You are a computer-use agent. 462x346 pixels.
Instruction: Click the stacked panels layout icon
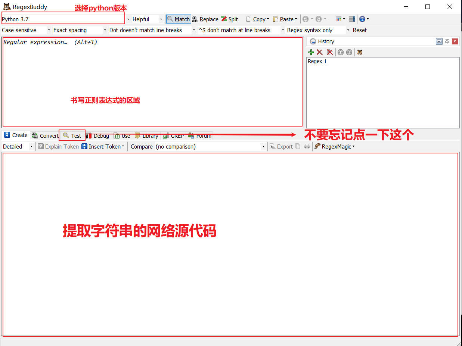point(351,19)
